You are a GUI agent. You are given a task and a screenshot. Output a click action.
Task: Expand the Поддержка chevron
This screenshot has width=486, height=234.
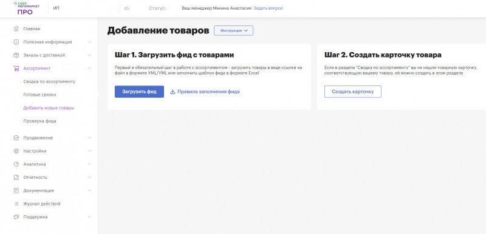(89, 217)
